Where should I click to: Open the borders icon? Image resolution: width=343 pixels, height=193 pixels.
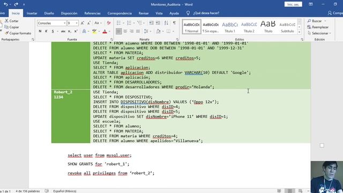tap(168, 31)
